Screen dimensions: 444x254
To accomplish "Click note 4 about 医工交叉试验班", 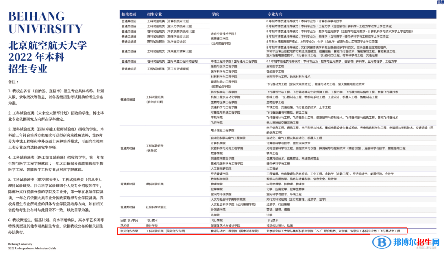I will pos(56,163).
